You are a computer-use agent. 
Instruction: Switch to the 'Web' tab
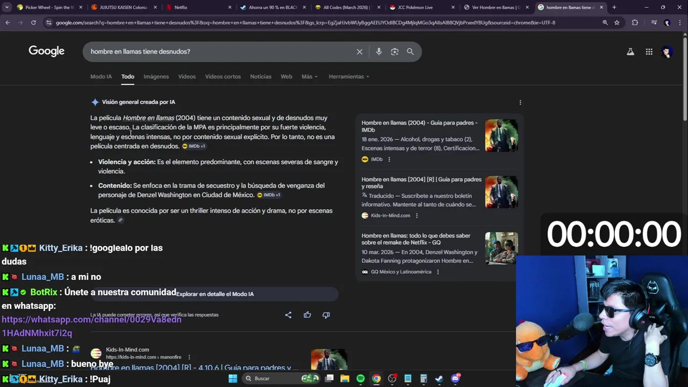coord(286,76)
